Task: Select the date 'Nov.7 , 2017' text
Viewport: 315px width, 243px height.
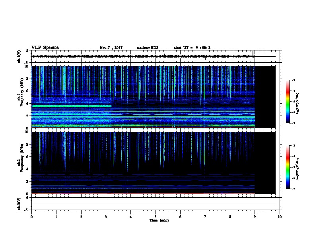Action: (111, 48)
